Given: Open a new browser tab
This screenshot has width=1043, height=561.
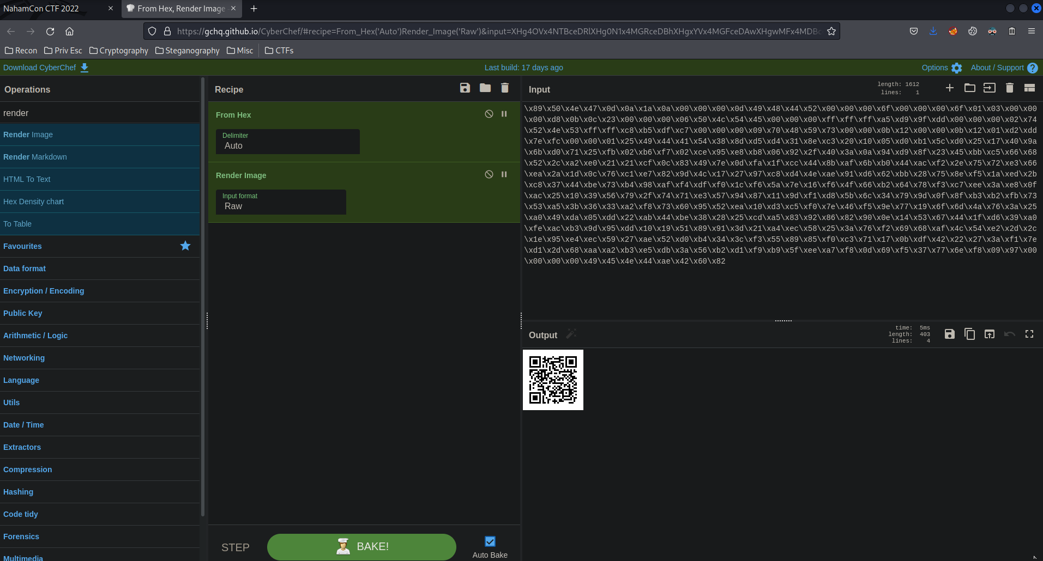Looking at the screenshot, I should (x=254, y=9).
